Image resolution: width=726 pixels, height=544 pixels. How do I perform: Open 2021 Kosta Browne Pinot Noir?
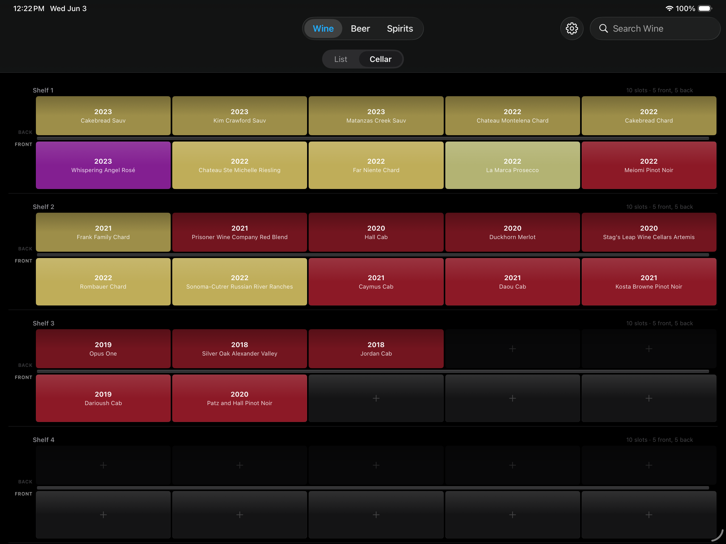(x=649, y=282)
